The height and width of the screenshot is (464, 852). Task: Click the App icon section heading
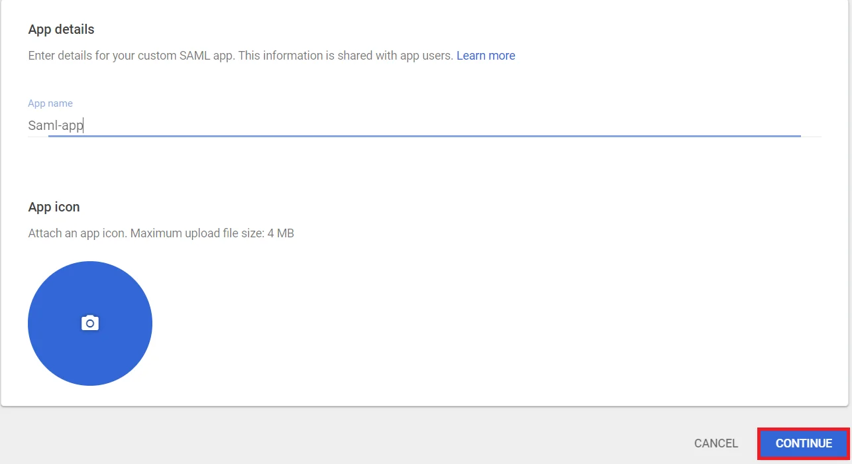tap(54, 207)
